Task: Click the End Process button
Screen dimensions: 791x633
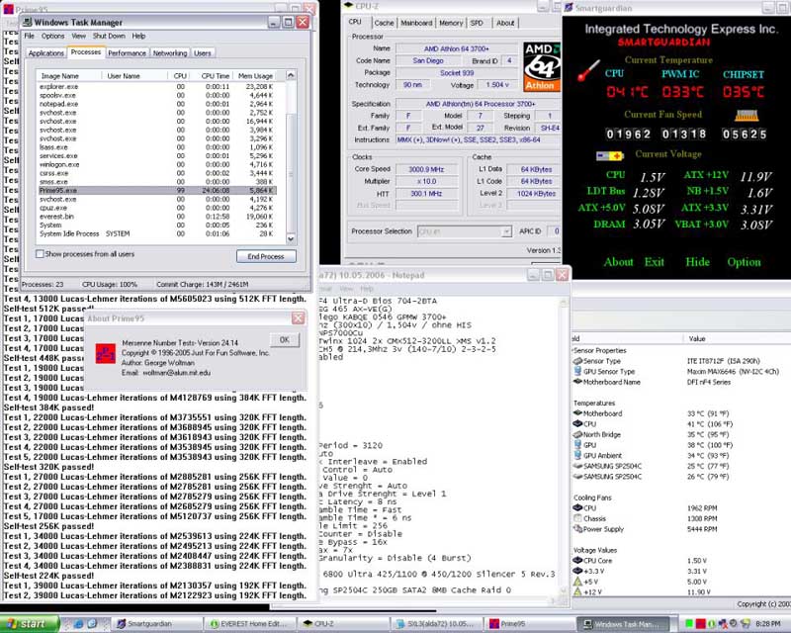Action: click(x=266, y=256)
